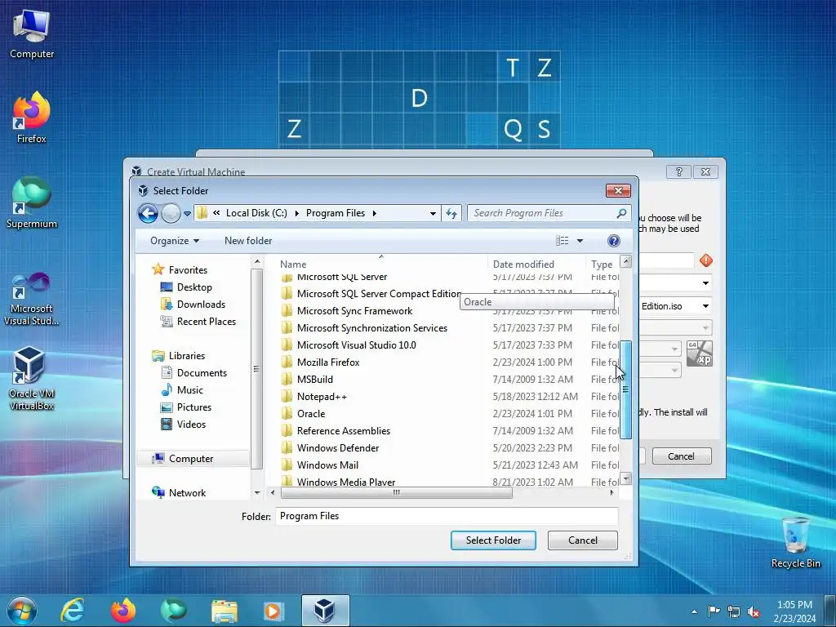This screenshot has height=627, width=836.
Task: Expand the Local Disk (C:) breadcrumb arrow
Action: click(x=297, y=213)
